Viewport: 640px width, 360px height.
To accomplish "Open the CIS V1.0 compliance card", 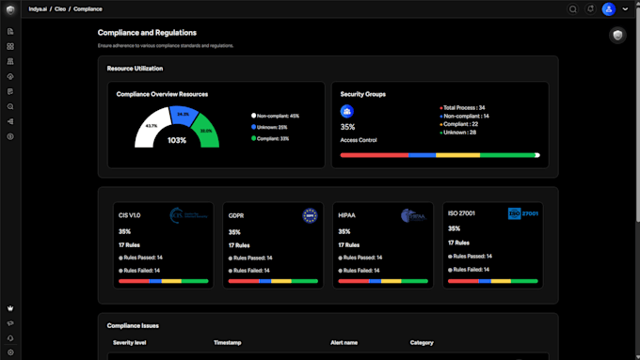I will pyautogui.click(x=163, y=245).
